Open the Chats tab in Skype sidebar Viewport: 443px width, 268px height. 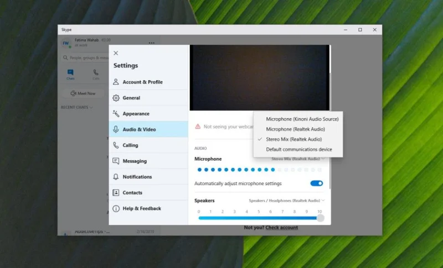pos(70,75)
